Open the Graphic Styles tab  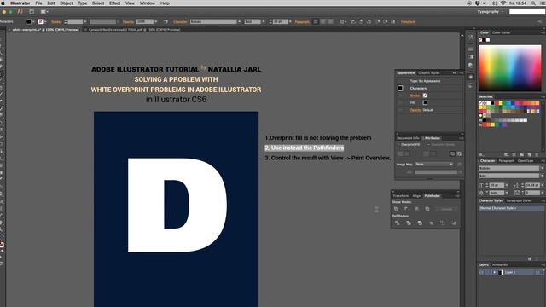click(x=428, y=72)
